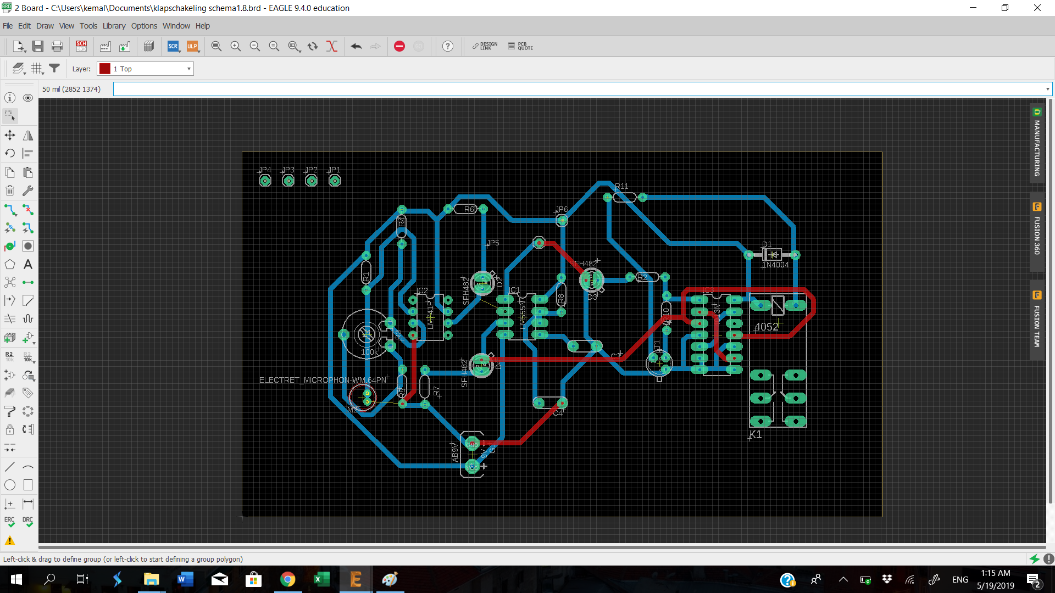This screenshot has width=1055, height=593.
Task: Click the zoom to fit icon
Action: click(x=216, y=46)
